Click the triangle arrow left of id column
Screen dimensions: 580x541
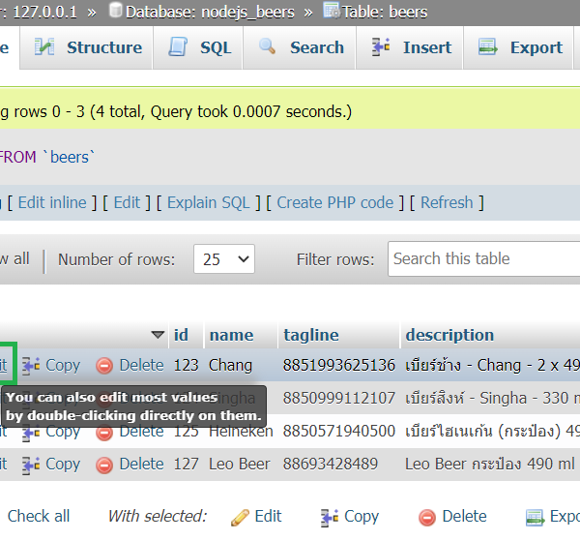click(158, 335)
